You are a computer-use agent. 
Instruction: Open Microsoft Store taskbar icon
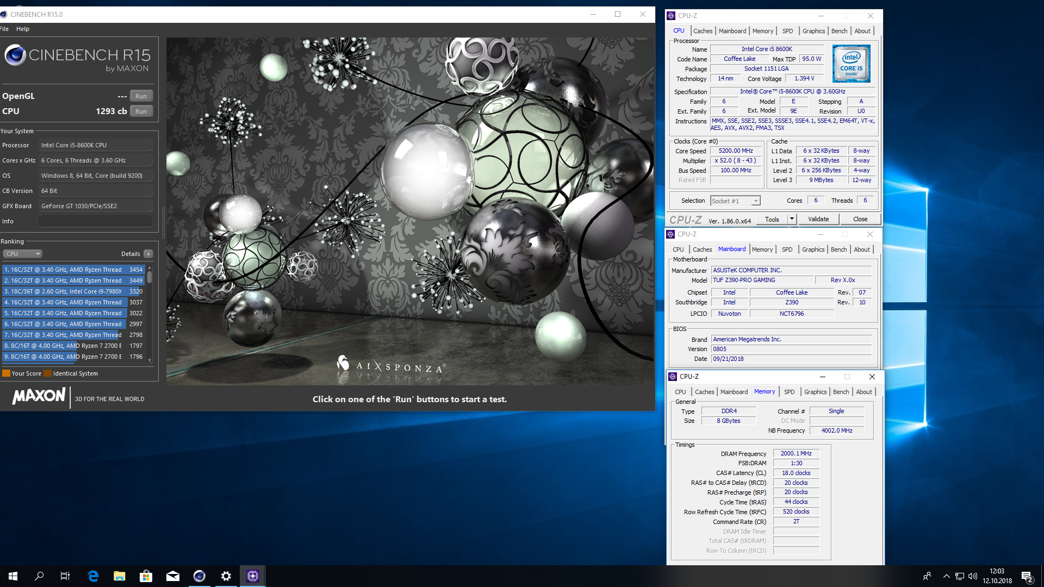(146, 576)
